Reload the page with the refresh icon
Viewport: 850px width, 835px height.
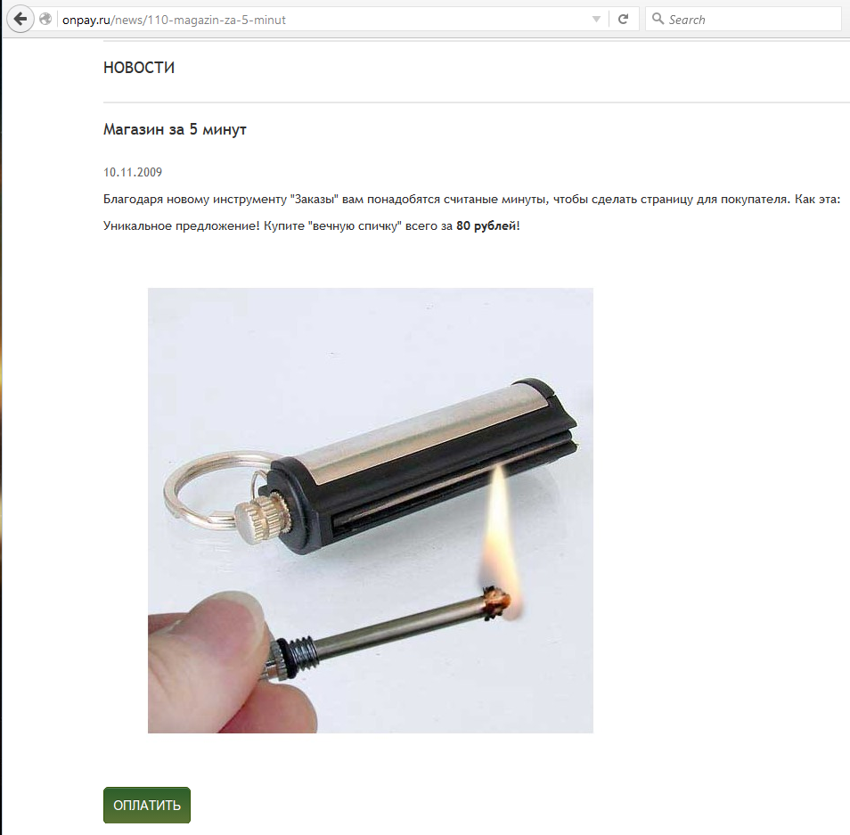click(624, 19)
